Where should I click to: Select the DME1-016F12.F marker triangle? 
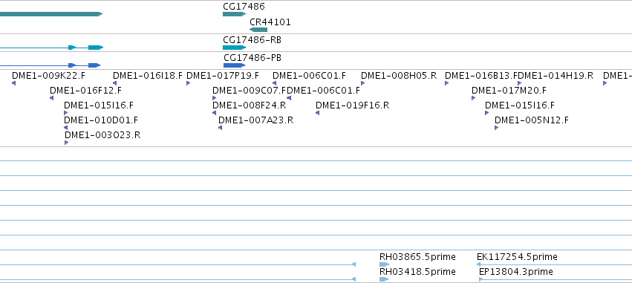click(x=51, y=98)
